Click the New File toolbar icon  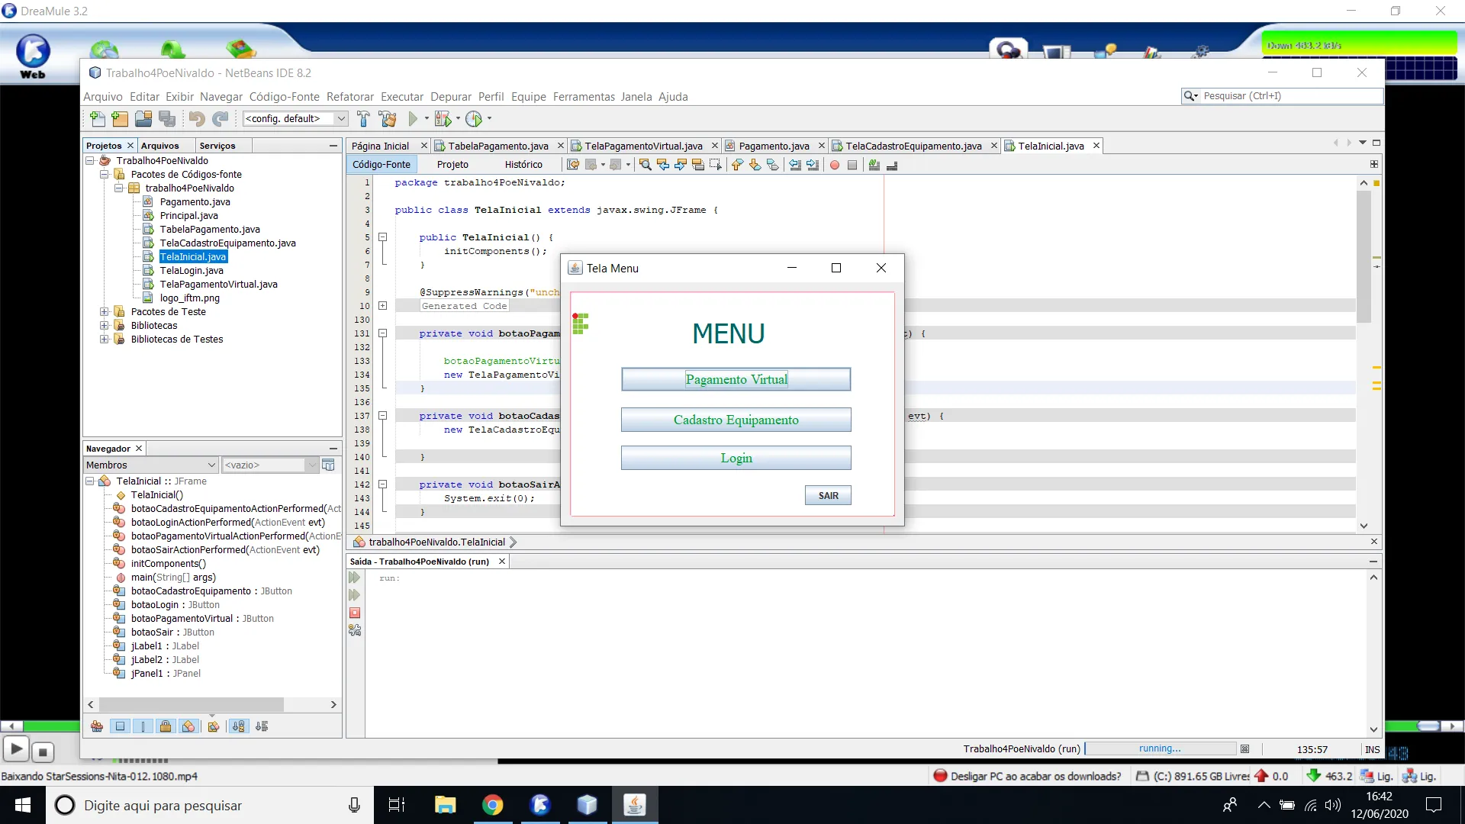(x=97, y=119)
